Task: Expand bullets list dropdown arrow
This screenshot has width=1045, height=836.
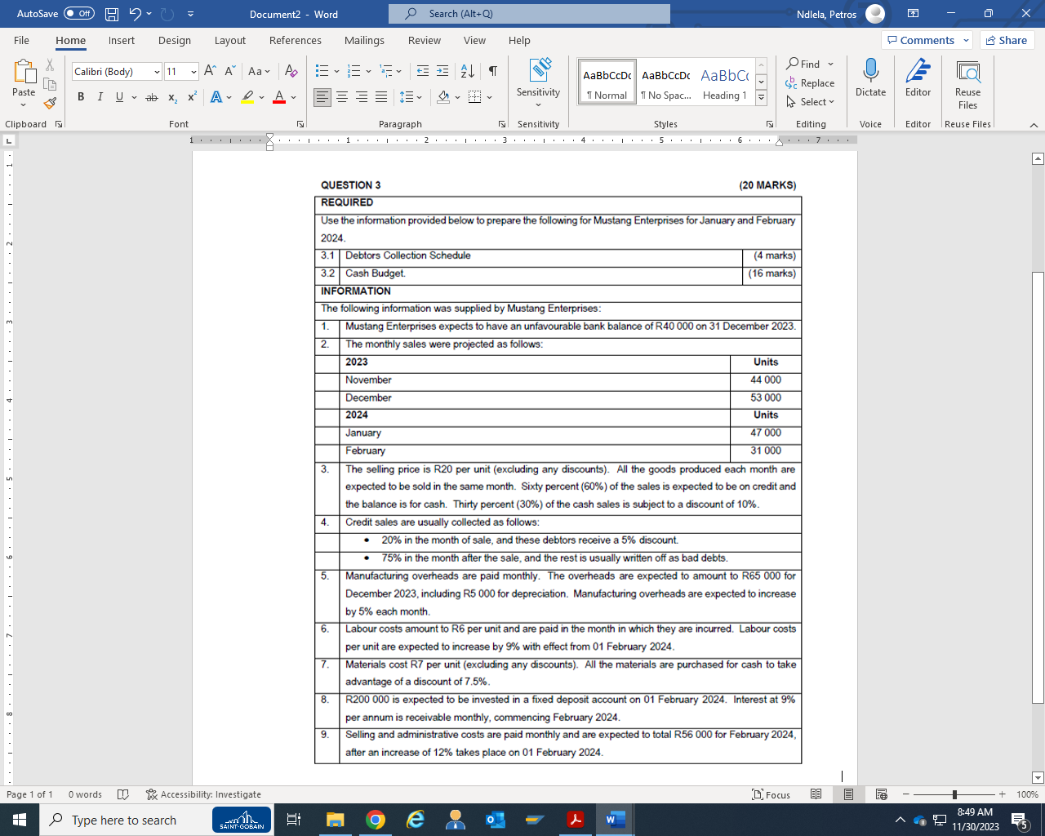Action: pos(336,72)
